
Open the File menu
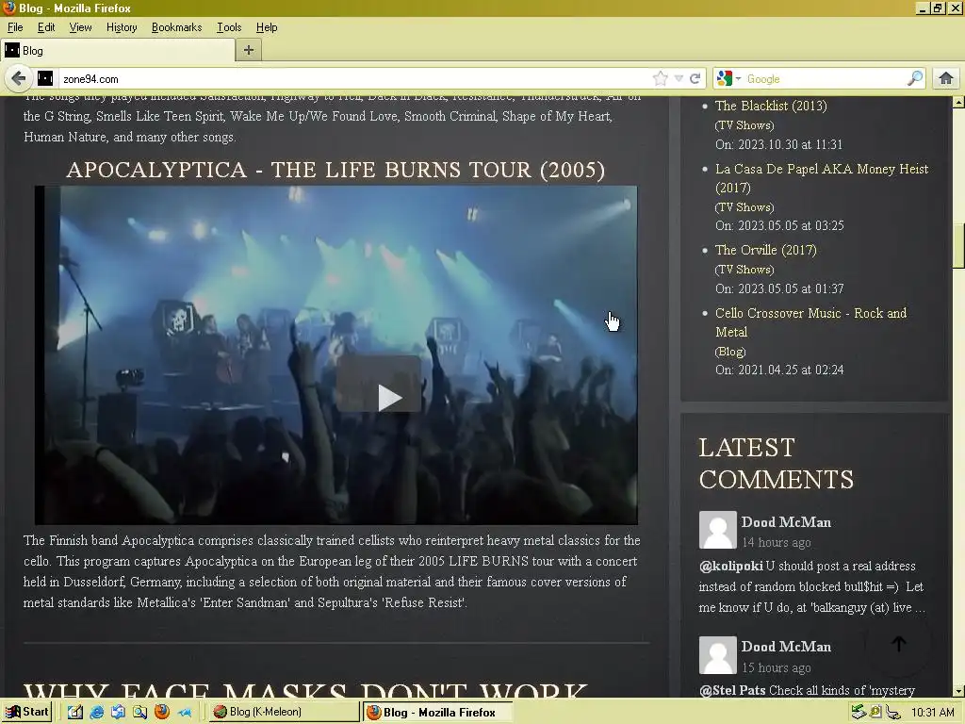tap(15, 27)
